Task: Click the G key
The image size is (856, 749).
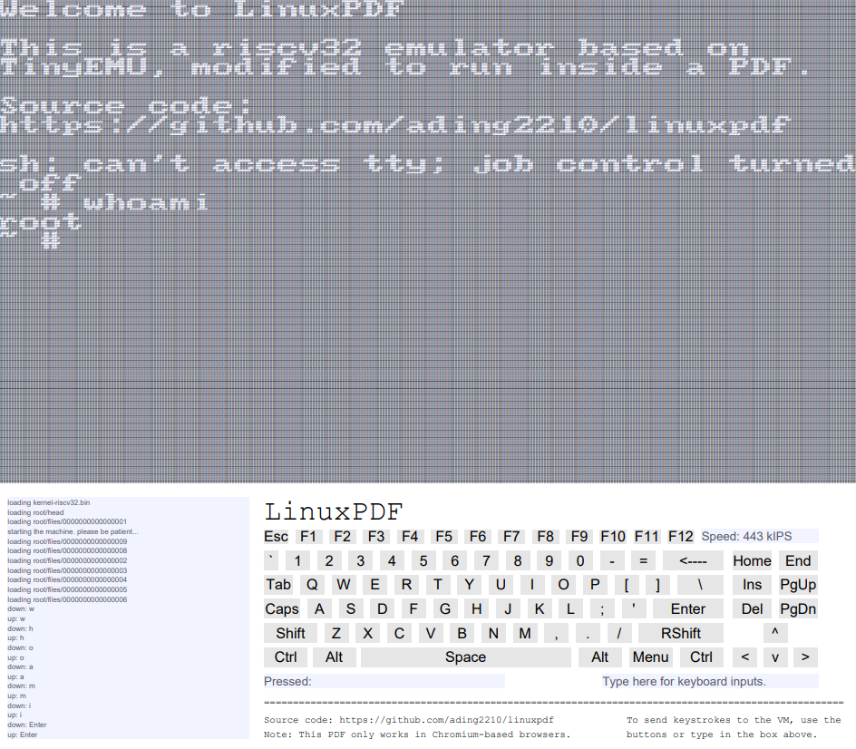Action: [445, 608]
